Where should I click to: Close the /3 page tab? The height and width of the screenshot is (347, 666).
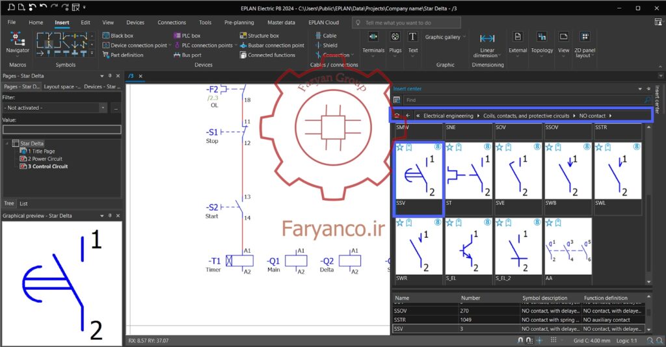click(140, 76)
